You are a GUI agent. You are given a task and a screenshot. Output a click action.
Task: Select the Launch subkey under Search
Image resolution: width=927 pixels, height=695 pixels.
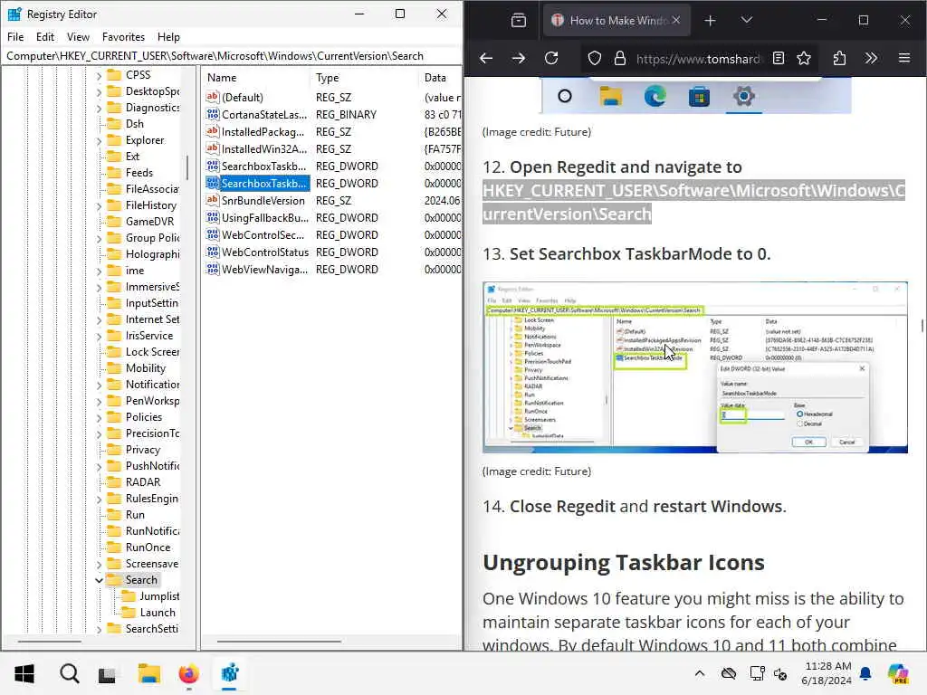pos(158,613)
